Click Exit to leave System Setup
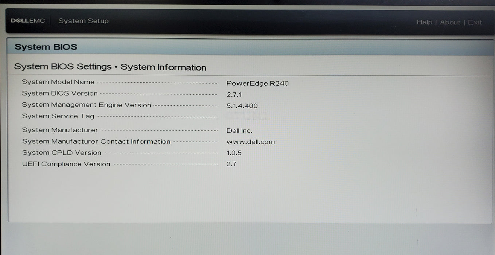This screenshot has width=495, height=255. [x=475, y=22]
